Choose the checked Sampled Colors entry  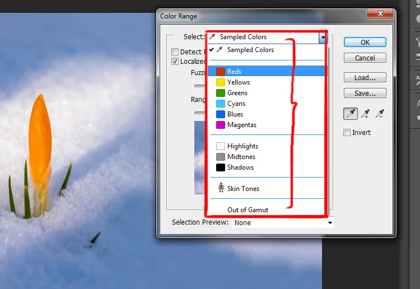(267, 50)
